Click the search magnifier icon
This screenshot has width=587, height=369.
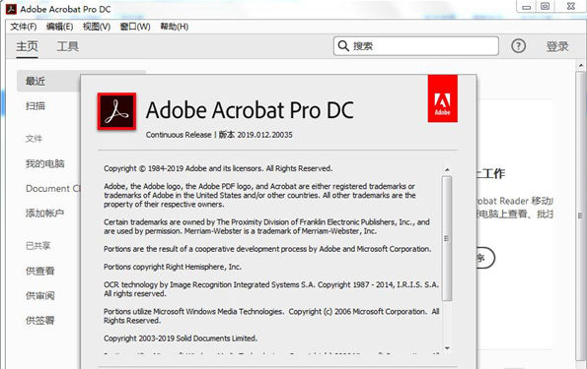tap(343, 46)
